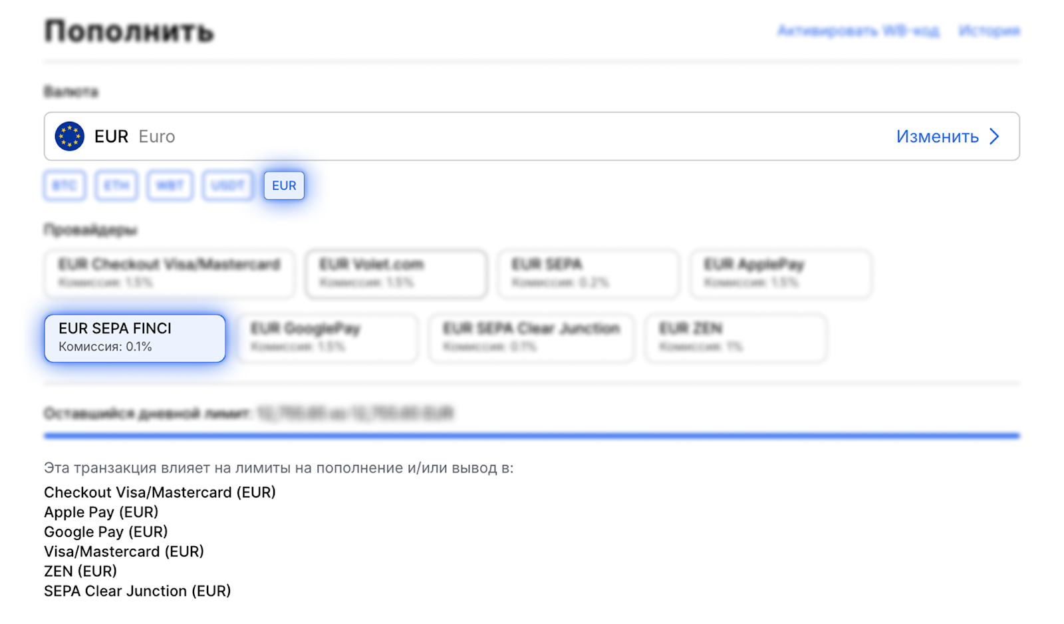The image size is (1064, 624).
Task: Open the История link
Action: (x=989, y=31)
